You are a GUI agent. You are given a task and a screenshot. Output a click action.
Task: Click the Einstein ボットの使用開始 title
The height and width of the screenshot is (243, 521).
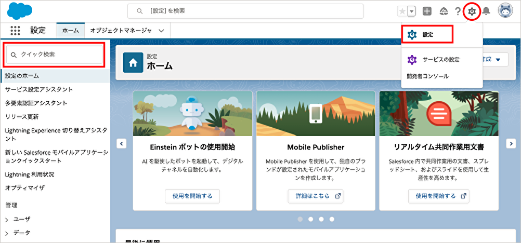pyautogui.click(x=192, y=147)
